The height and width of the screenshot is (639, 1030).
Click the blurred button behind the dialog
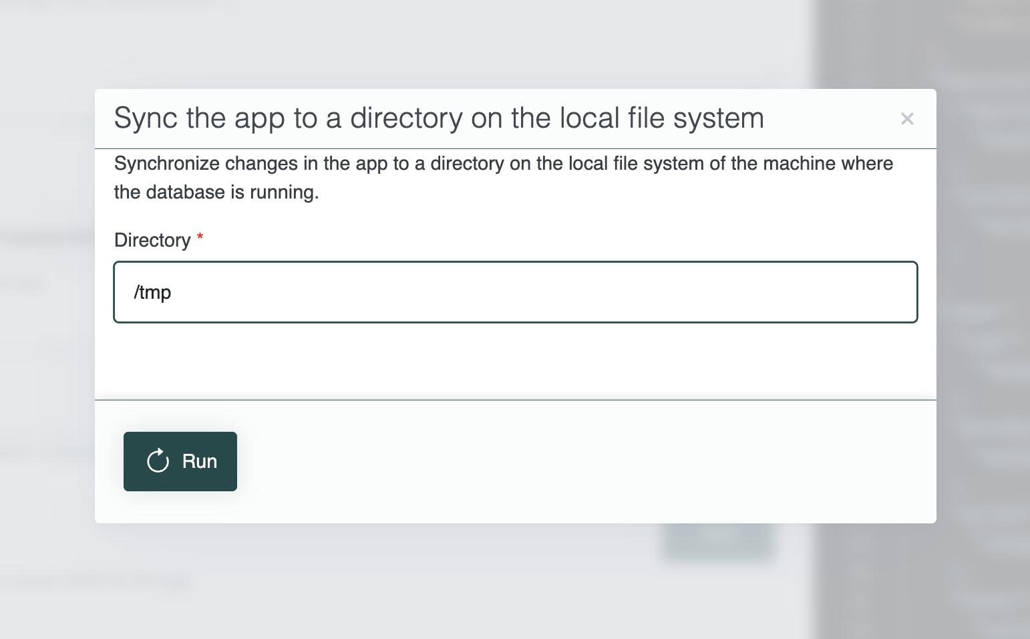click(x=718, y=543)
